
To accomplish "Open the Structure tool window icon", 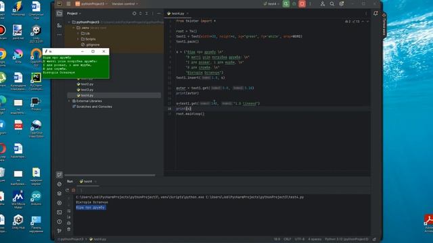I will [60, 26].
